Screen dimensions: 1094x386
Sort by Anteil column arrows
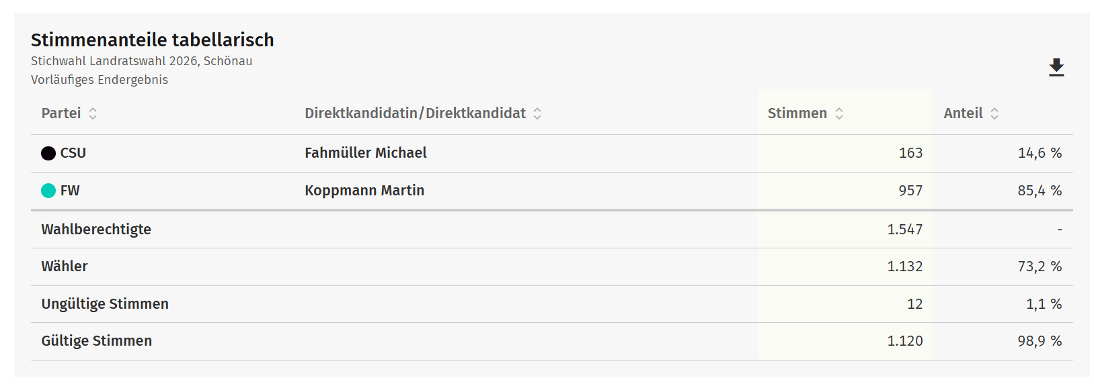(x=994, y=113)
